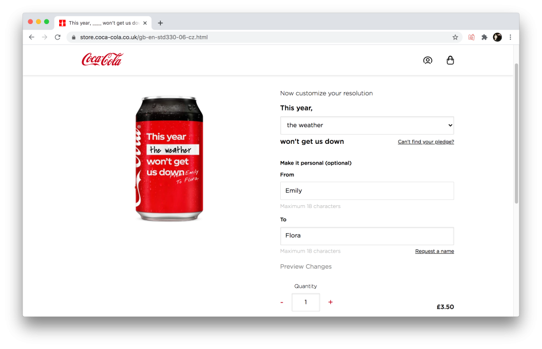Open the shopping bag icon
Screen dimensions: 542x349
tap(450, 60)
